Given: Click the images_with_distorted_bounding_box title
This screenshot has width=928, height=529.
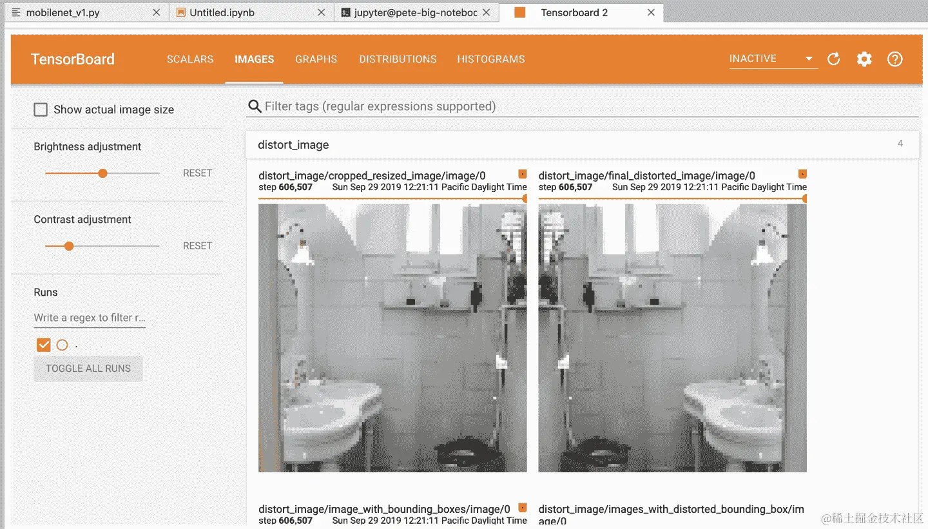Looking at the screenshot, I should click(x=672, y=514).
